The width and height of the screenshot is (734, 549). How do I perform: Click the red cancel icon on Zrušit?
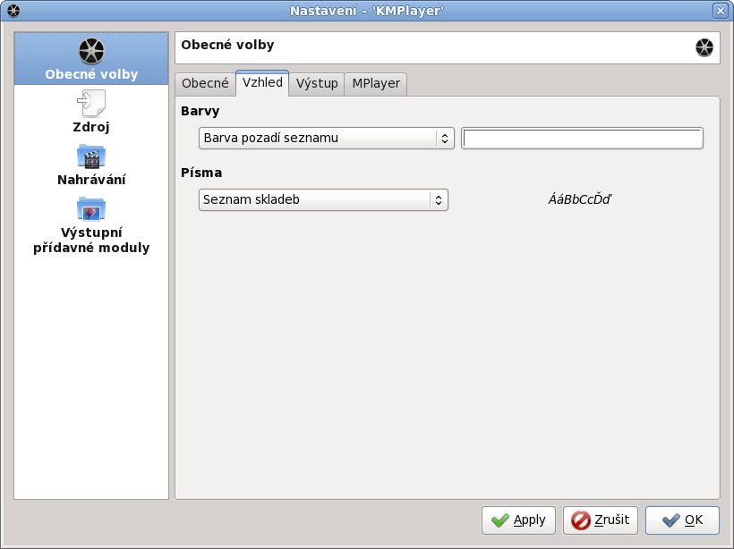(581, 520)
